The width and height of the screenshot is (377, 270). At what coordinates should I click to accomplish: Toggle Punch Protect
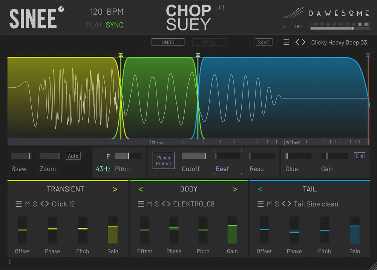pos(164,161)
